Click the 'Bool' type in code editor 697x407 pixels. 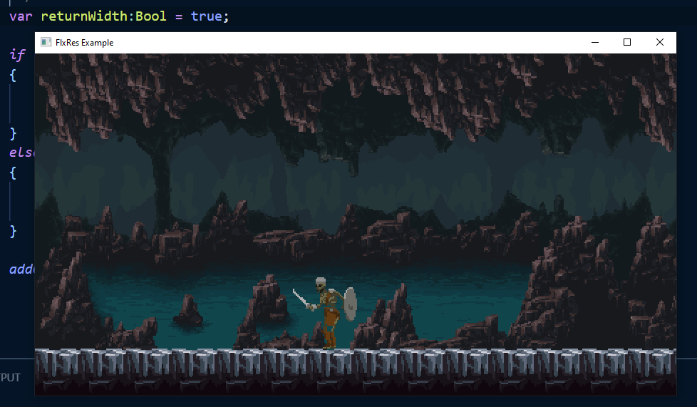pos(150,16)
